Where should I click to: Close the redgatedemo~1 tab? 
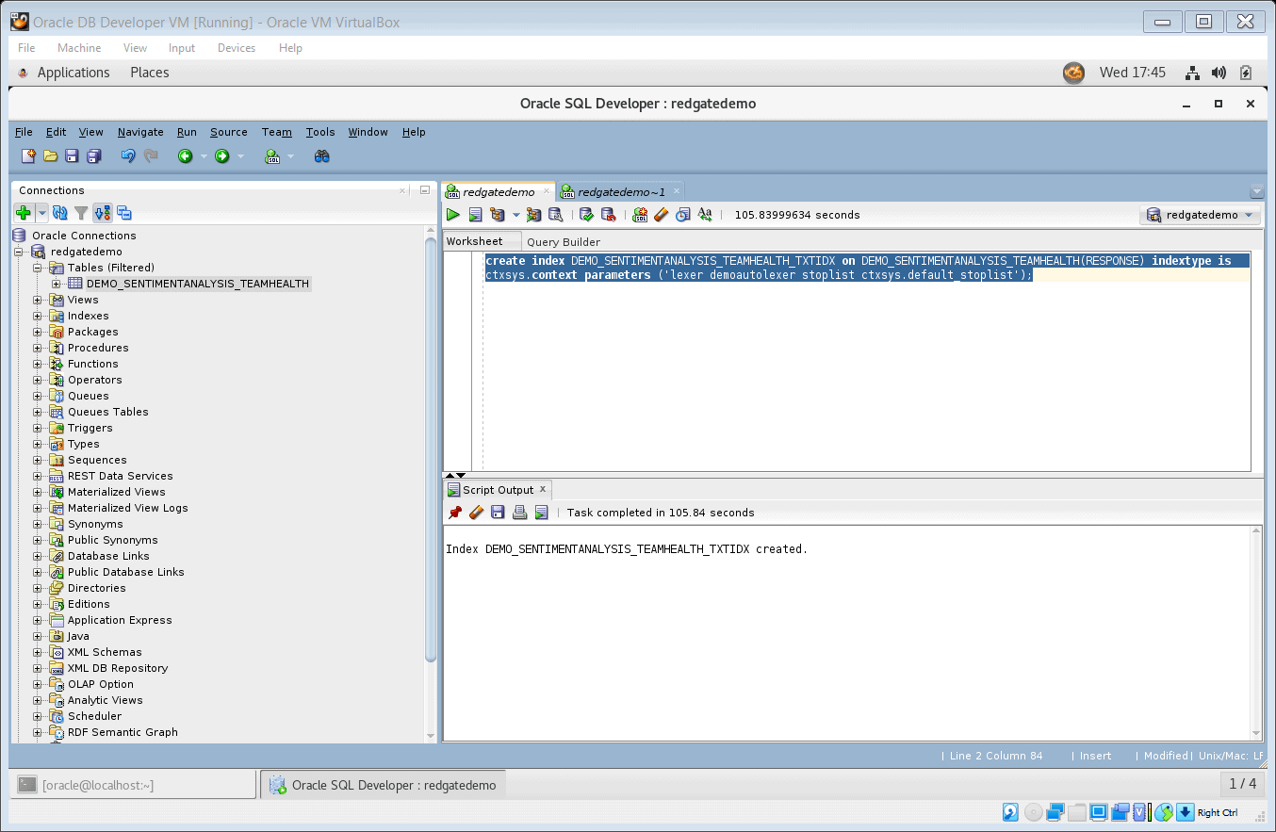[676, 191]
